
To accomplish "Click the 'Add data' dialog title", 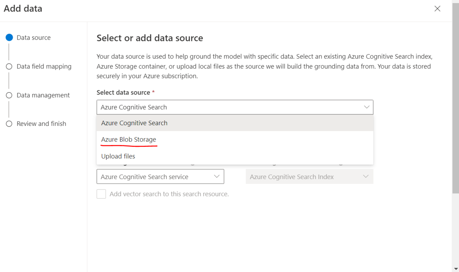I will pos(23,8).
